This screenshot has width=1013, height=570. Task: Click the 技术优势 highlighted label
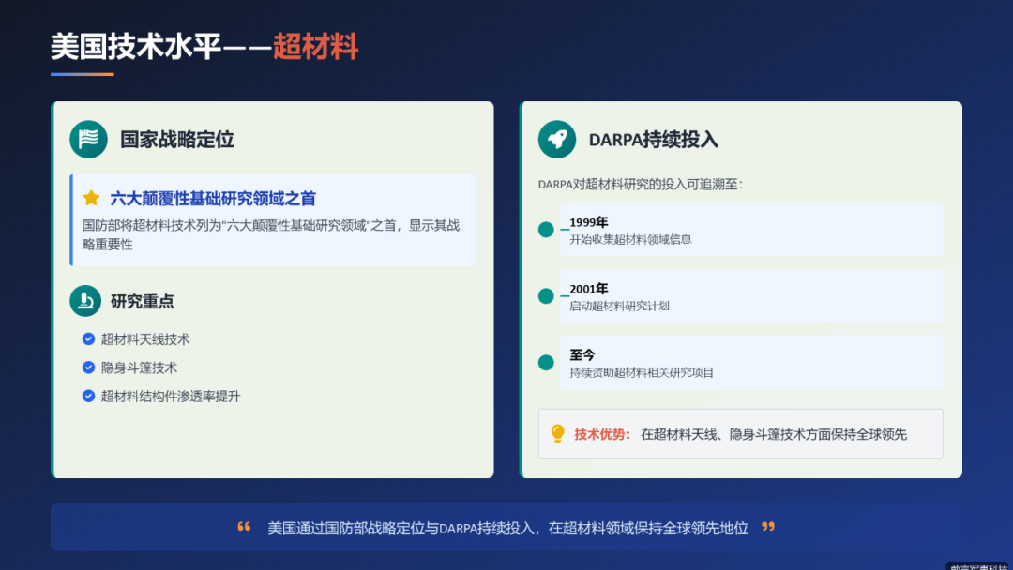600,433
